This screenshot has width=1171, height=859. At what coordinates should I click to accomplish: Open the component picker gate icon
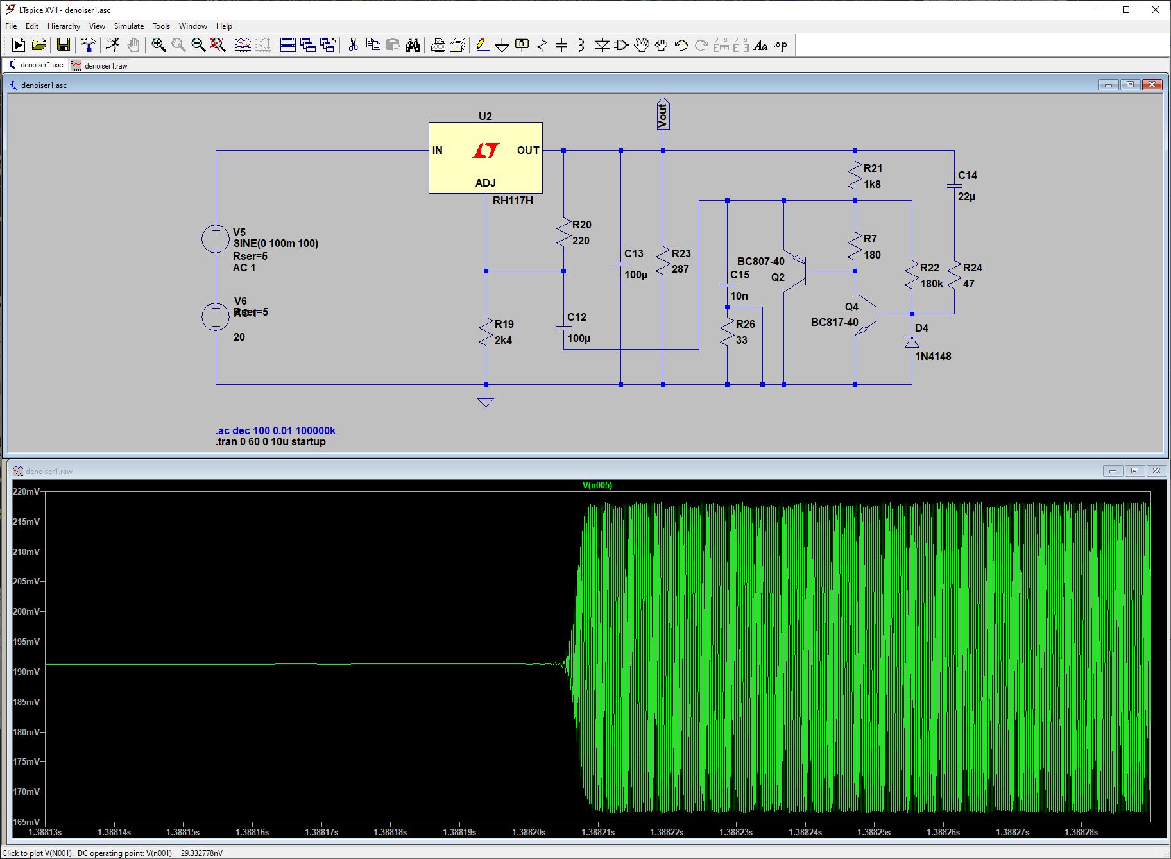[621, 45]
